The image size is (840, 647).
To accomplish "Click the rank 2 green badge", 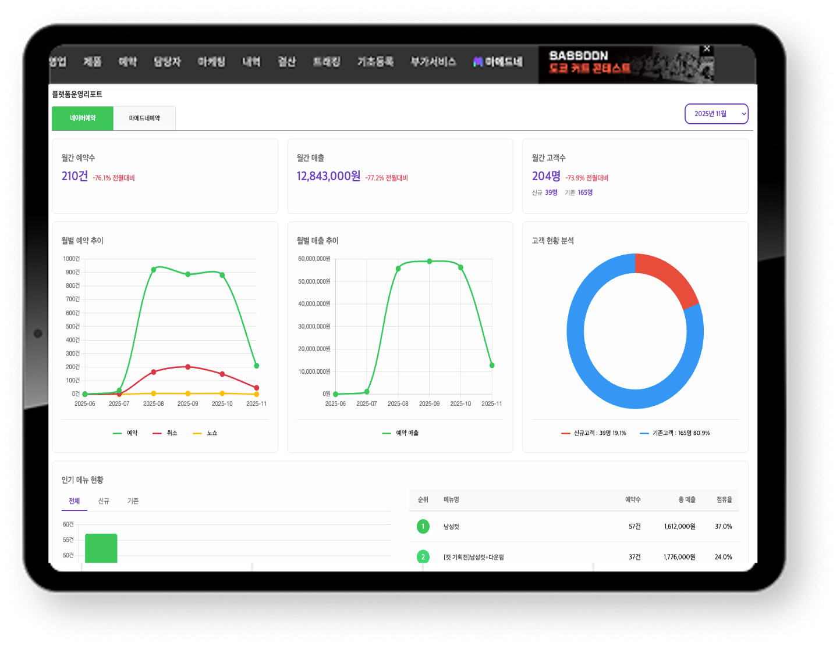I will (423, 556).
